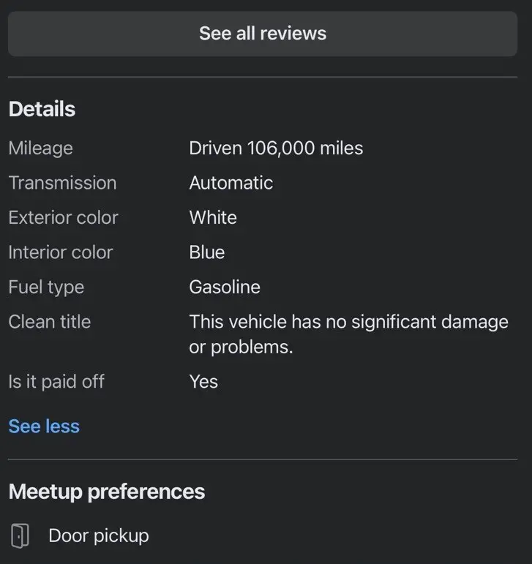Select the Blue interior color value
Image resolution: width=532 pixels, height=564 pixels.
207,252
